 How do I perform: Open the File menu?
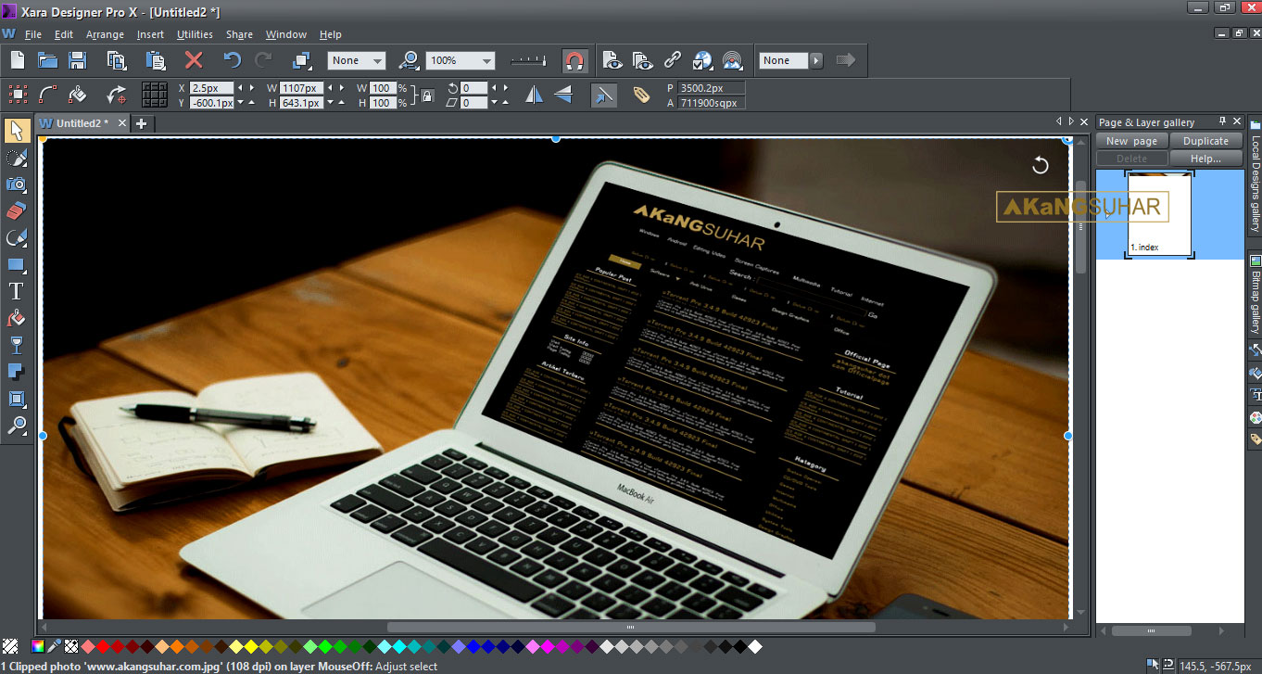[x=33, y=34]
